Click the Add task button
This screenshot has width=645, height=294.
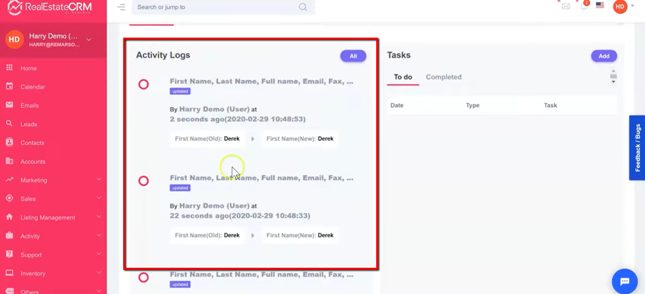[604, 56]
